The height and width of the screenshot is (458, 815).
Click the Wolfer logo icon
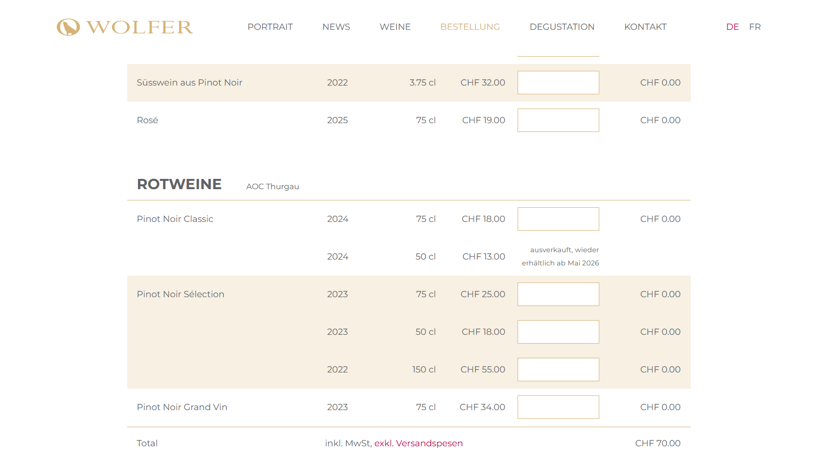(x=68, y=27)
